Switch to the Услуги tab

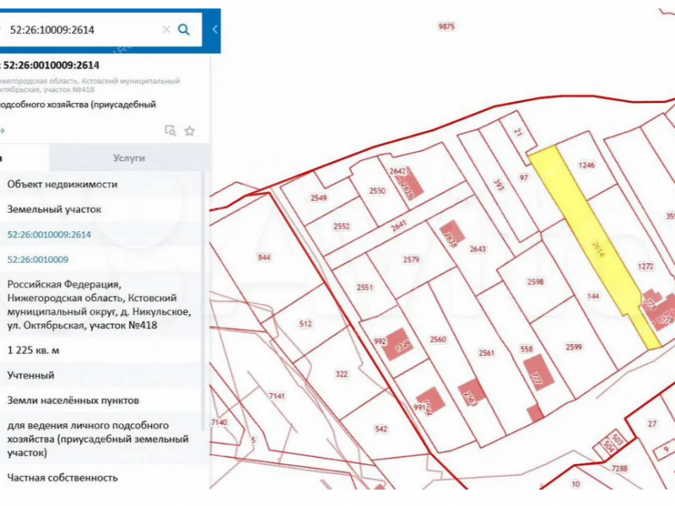pos(127,158)
